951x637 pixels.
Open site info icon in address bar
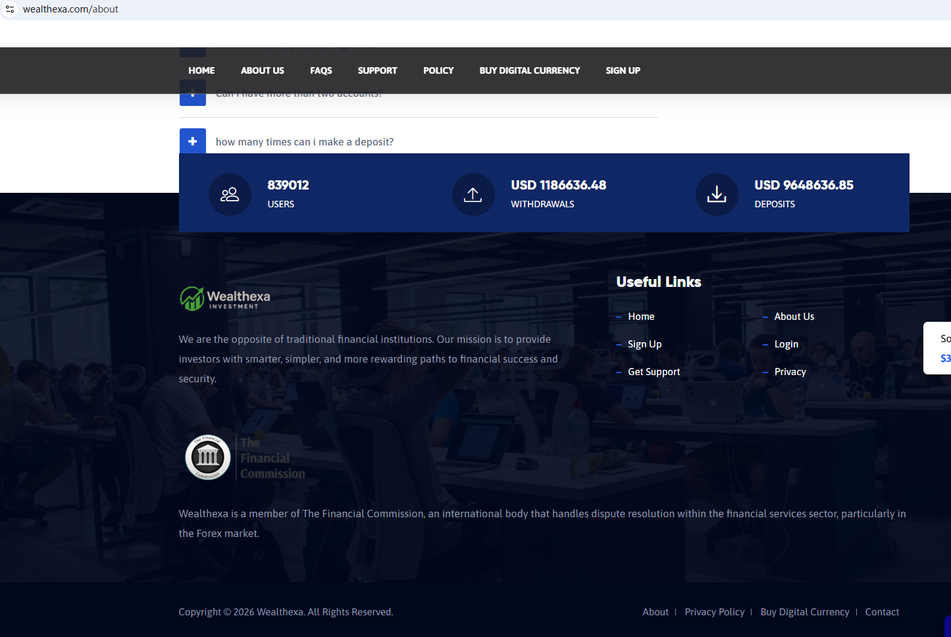tap(10, 9)
